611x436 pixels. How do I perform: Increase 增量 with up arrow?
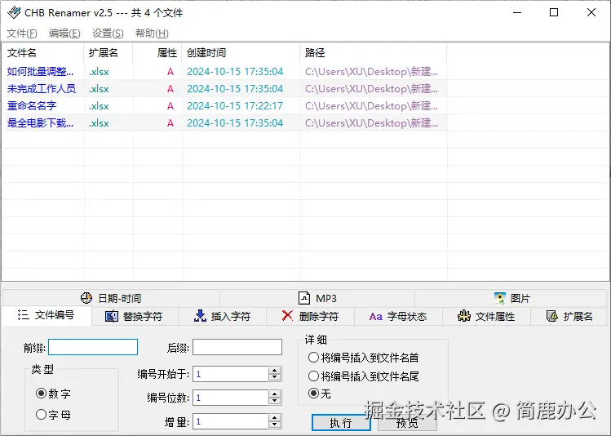pos(275,418)
